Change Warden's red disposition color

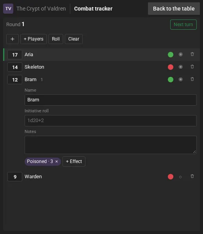pyautogui.click(x=171, y=177)
